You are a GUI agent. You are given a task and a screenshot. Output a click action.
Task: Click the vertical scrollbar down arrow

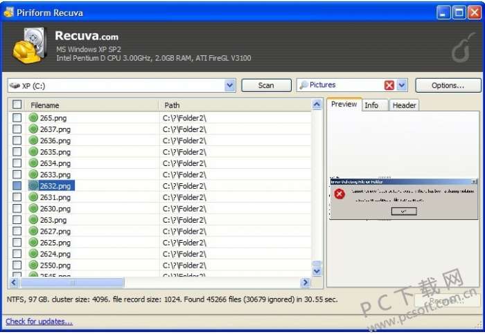317,271
